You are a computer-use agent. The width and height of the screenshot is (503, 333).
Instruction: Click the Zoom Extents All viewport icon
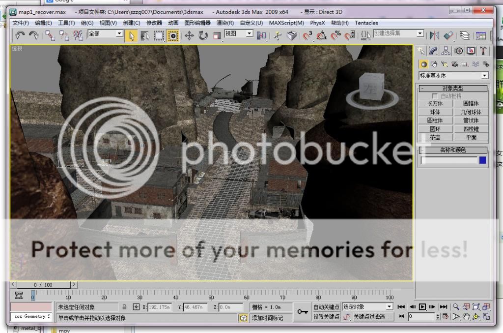point(486,307)
